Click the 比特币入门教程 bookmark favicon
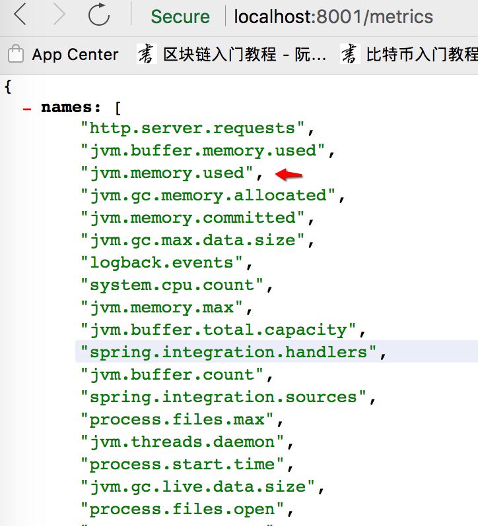The width and height of the screenshot is (478, 526). [349, 54]
